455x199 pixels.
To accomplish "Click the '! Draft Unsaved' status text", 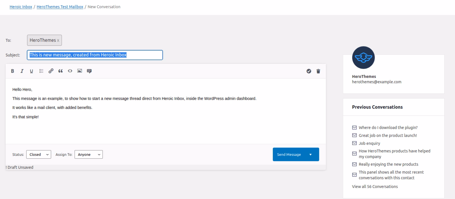I will click(20, 167).
